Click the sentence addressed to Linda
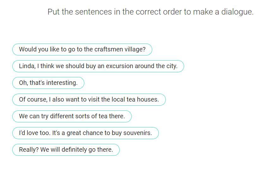The width and height of the screenshot is (258, 176). (98, 66)
